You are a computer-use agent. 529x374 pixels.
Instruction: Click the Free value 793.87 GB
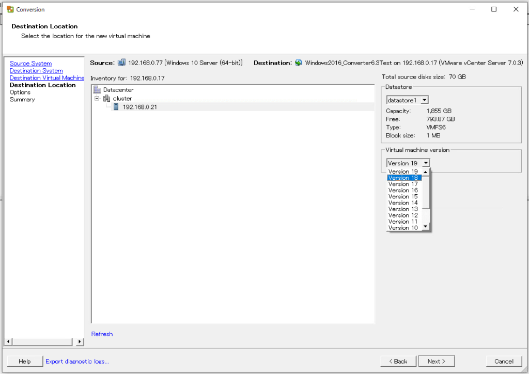(440, 119)
